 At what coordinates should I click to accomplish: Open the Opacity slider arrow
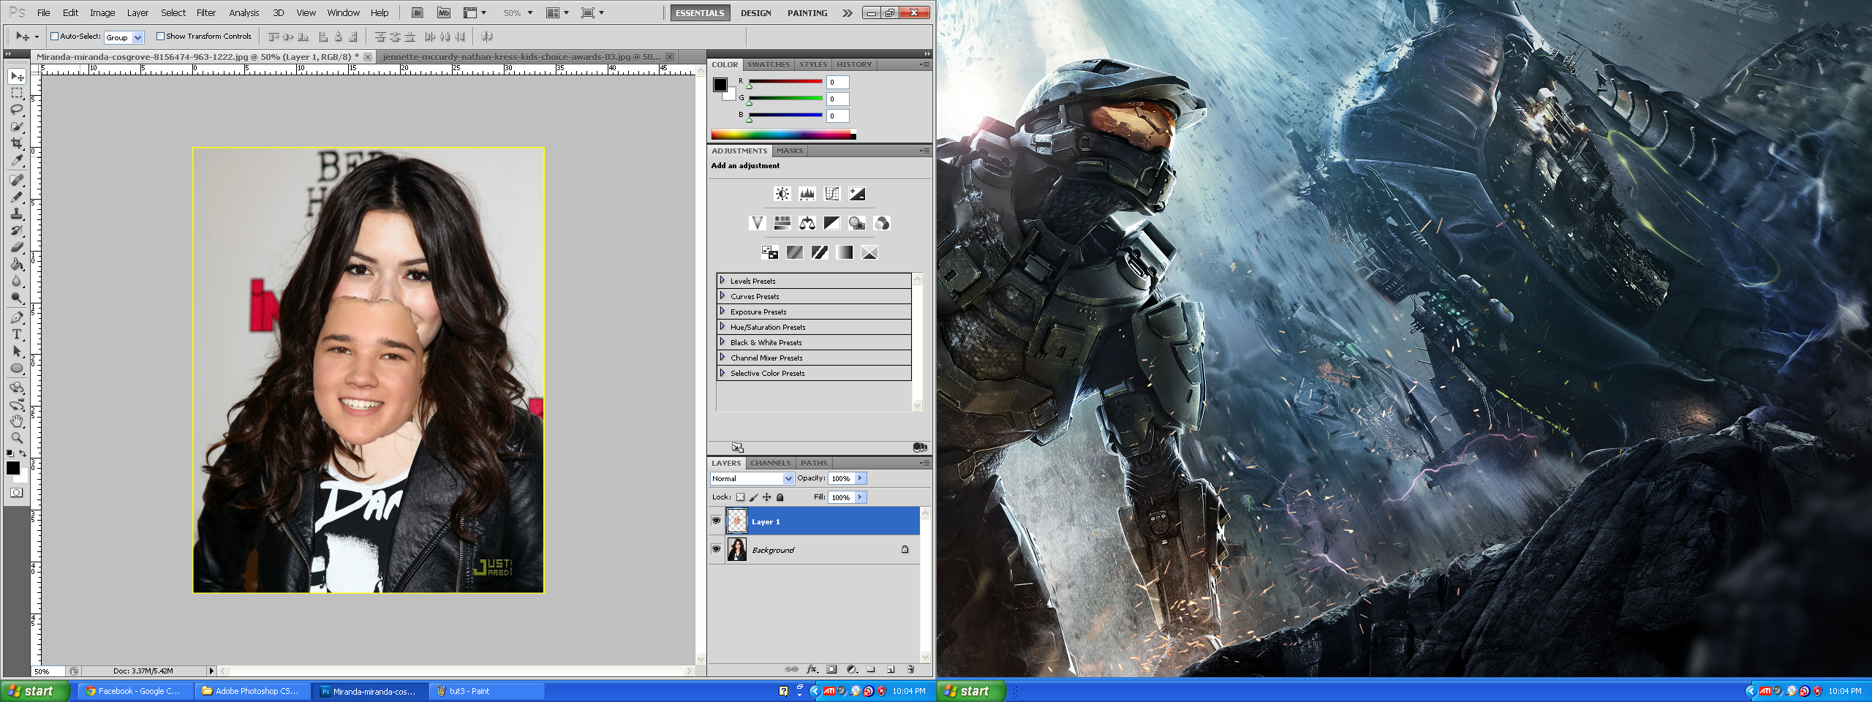[861, 478]
